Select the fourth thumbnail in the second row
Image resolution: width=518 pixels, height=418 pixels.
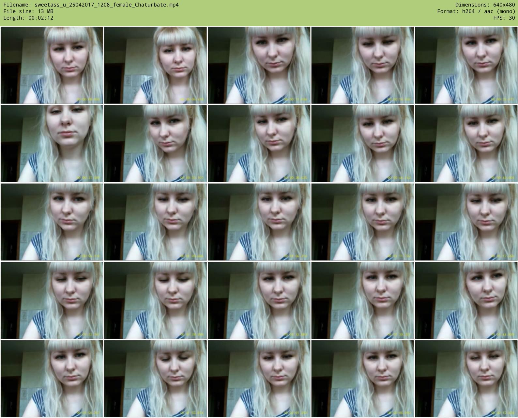point(362,144)
